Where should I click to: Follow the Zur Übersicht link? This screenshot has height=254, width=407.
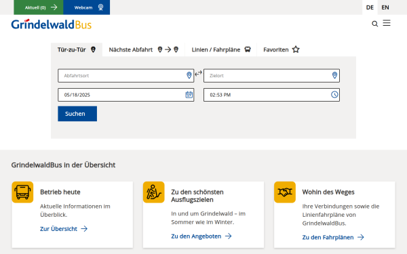point(64,229)
